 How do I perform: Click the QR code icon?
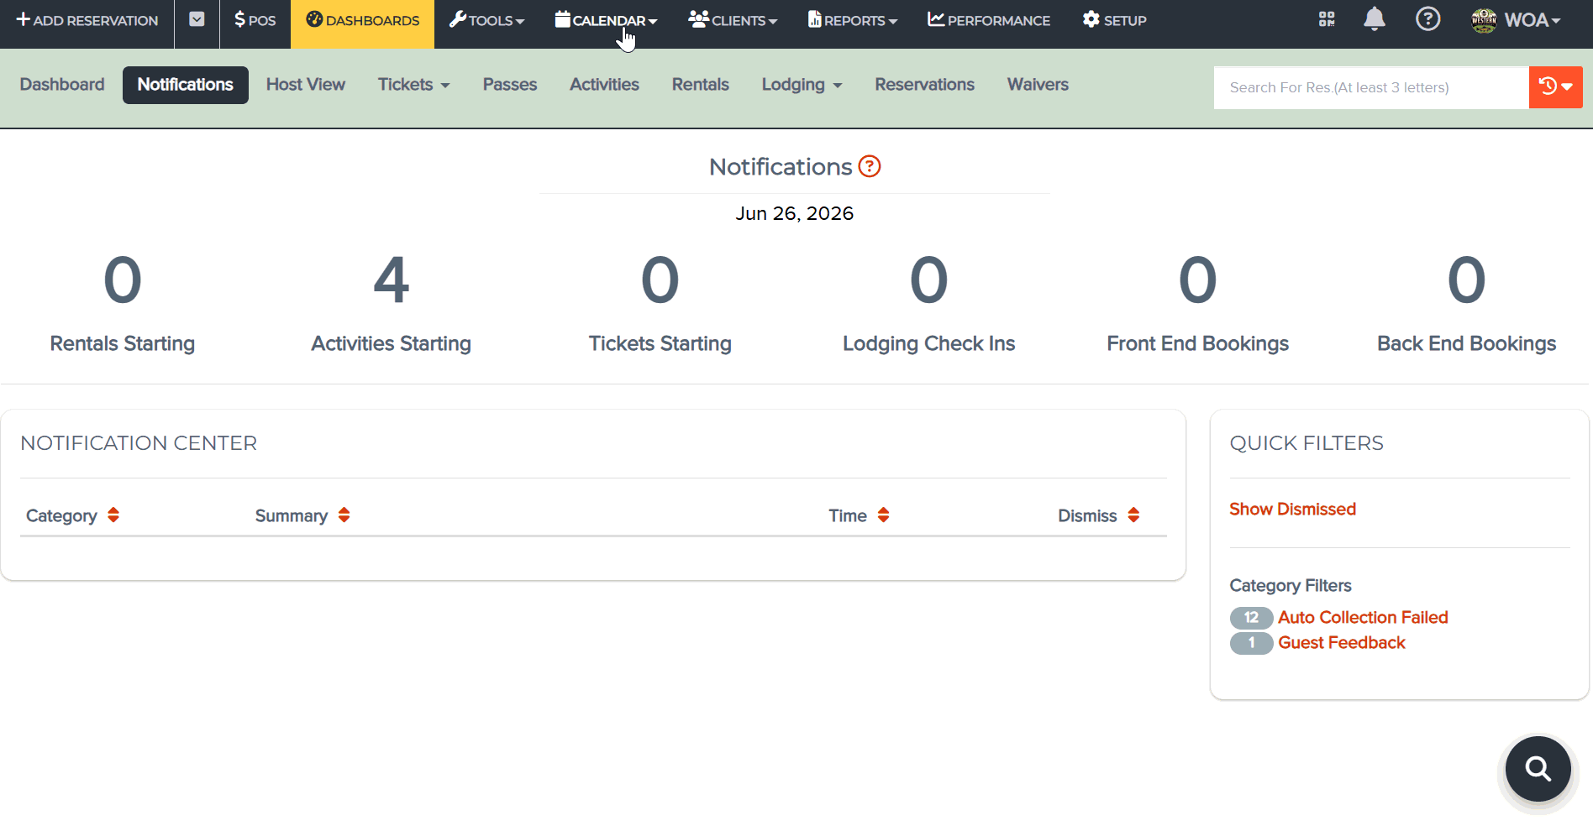1327,19
